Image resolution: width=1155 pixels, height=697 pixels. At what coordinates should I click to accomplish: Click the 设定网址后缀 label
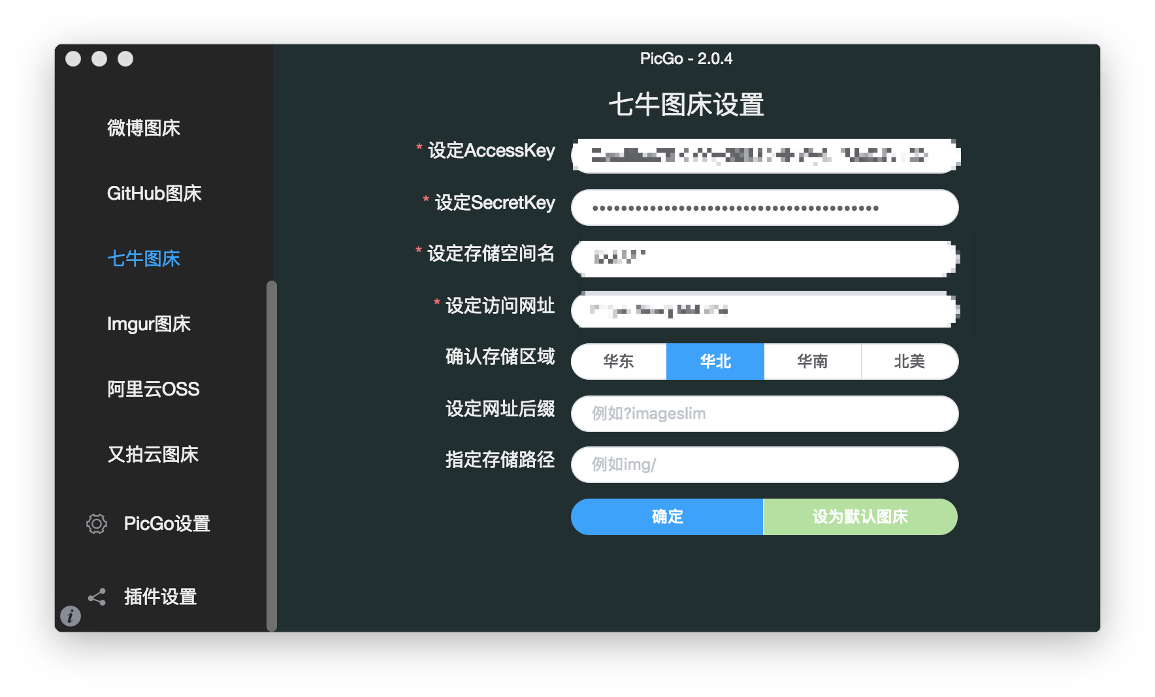tap(500, 409)
